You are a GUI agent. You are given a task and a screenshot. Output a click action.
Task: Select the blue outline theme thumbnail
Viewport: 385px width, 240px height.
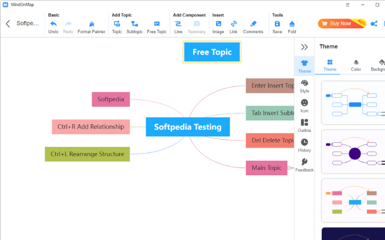(353, 103)
